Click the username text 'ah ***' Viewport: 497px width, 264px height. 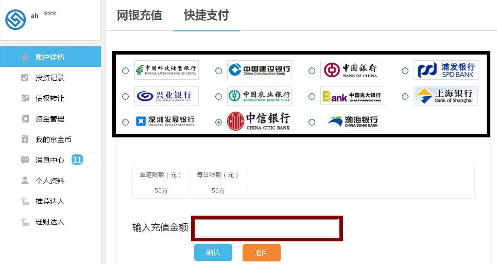click(43, 15)
